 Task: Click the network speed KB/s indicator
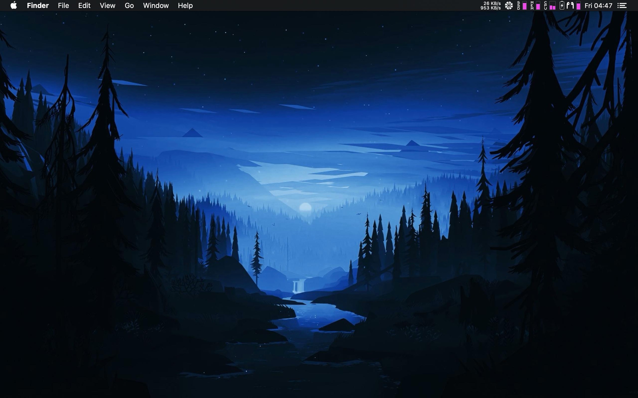pyautogui.click(x=490, y=6)
